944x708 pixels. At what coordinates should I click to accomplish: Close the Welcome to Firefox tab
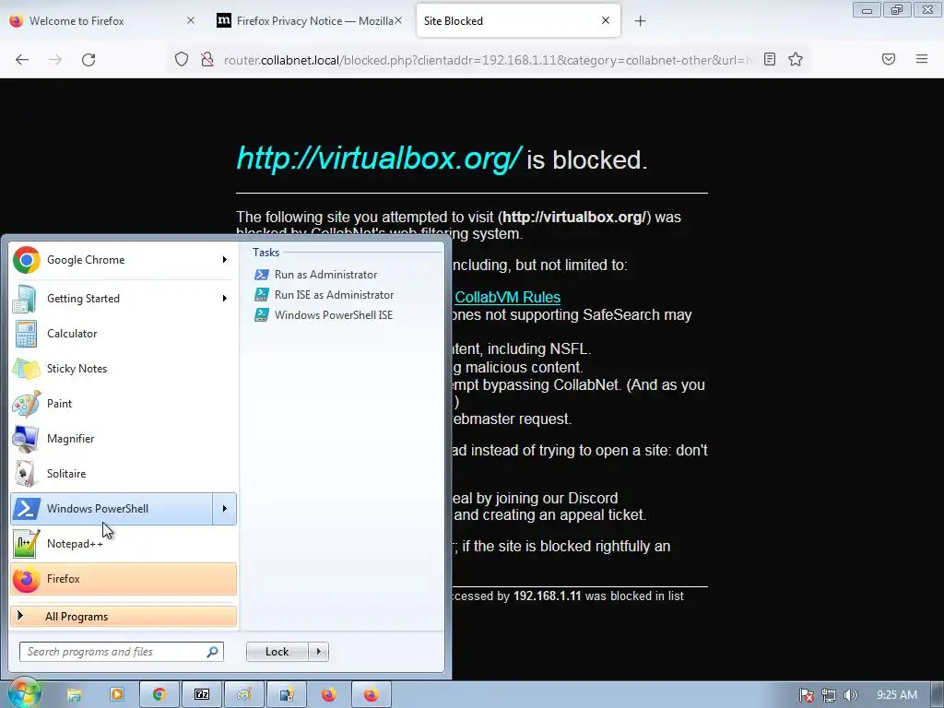(191, 20)
